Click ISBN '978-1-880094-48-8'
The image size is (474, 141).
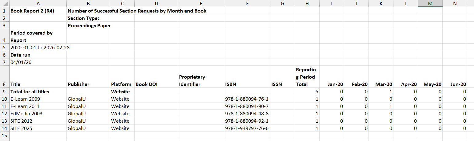(247, 113)
